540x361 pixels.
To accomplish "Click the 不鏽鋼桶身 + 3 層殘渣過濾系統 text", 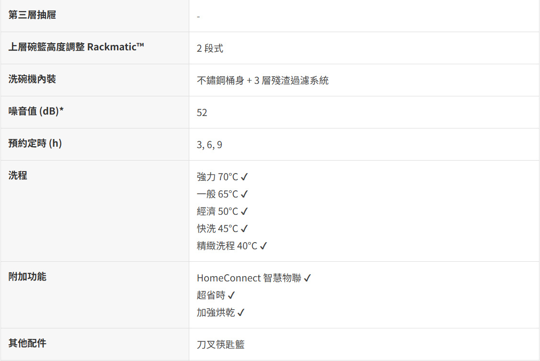I will point(263,81).
